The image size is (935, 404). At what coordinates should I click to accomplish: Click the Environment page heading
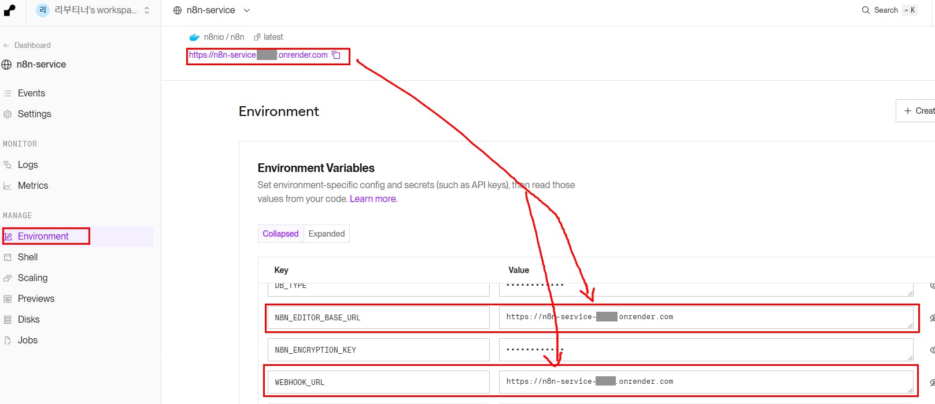[279, 111]
